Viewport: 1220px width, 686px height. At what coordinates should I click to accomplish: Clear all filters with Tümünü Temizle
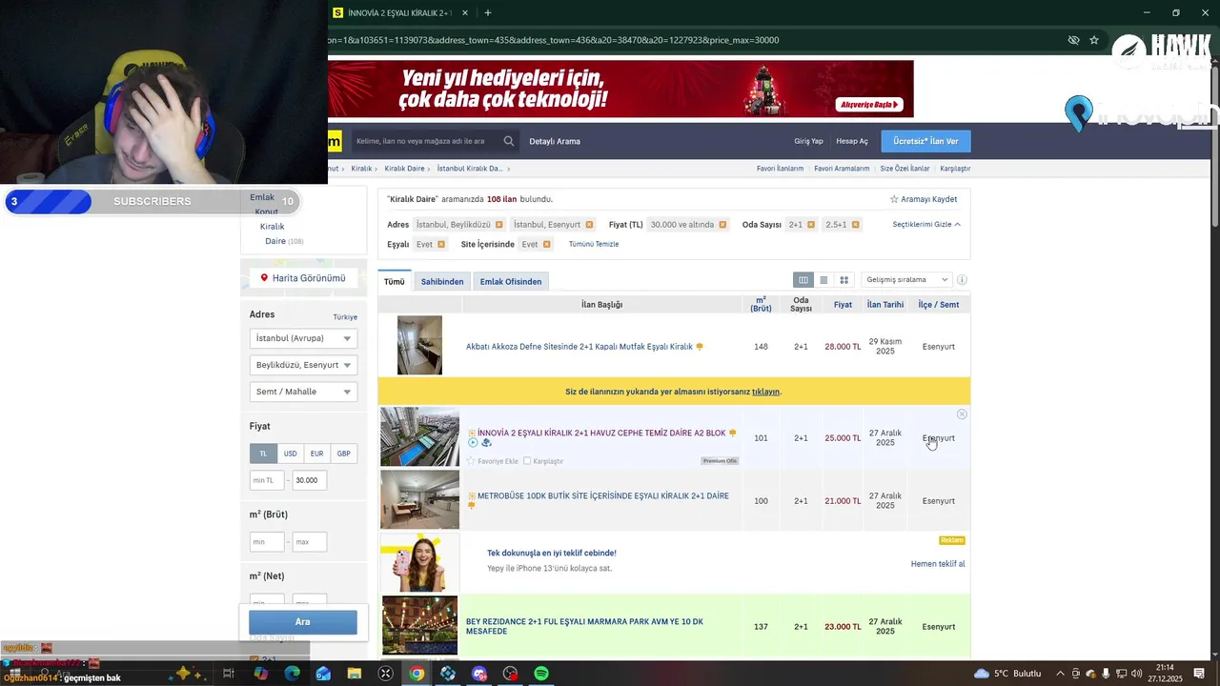click(x=594, y=245)
